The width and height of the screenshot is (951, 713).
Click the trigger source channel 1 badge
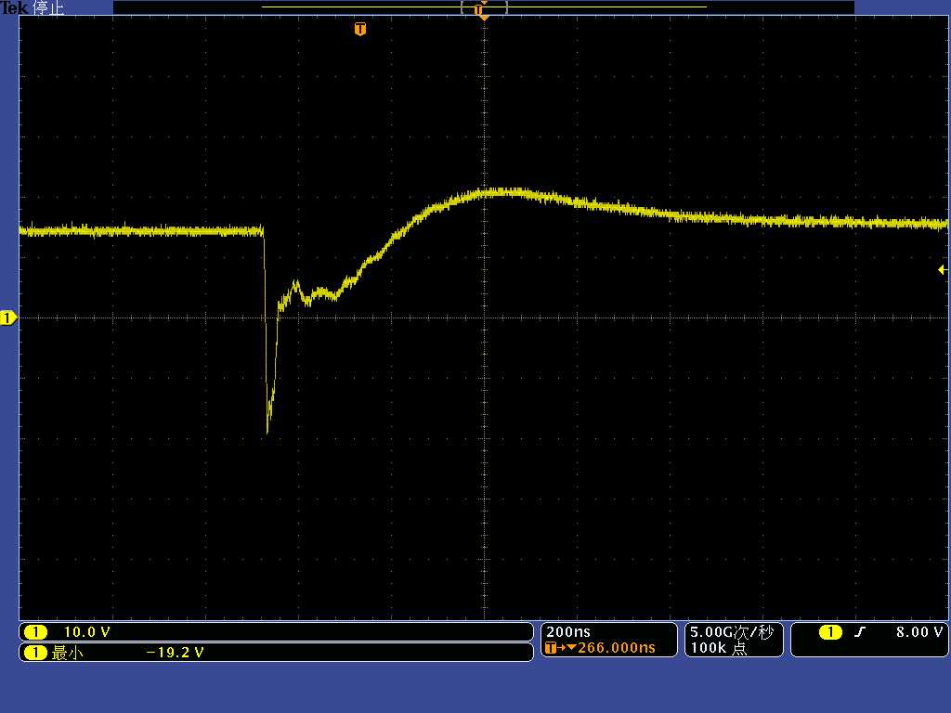point(830,632)
